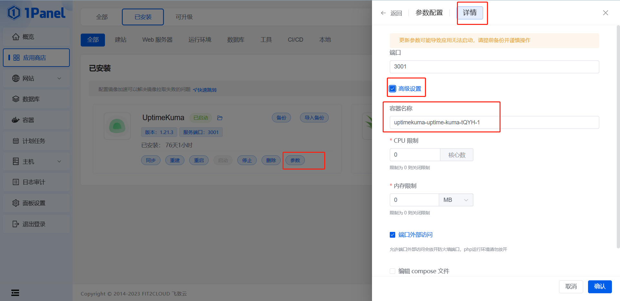Screen dimensions: 620x301
Task: Focus the CPU 限制 input field
Action: (415, 155)
